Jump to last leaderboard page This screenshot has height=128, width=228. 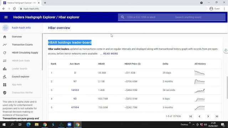click(217, 116)
